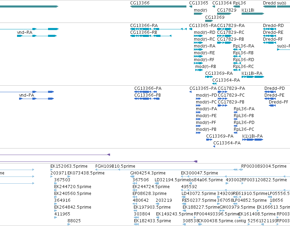Select the EK244724.5prime EST label

[151, 187]
